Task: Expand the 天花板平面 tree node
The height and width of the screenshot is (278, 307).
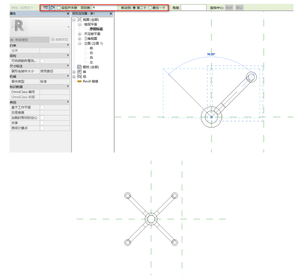Action: pos(79,34)
